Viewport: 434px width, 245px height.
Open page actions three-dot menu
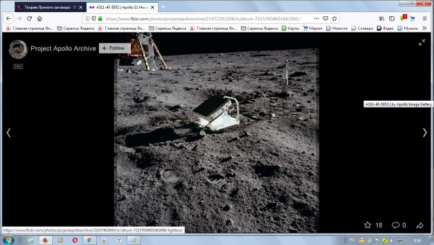pos(317,18)
